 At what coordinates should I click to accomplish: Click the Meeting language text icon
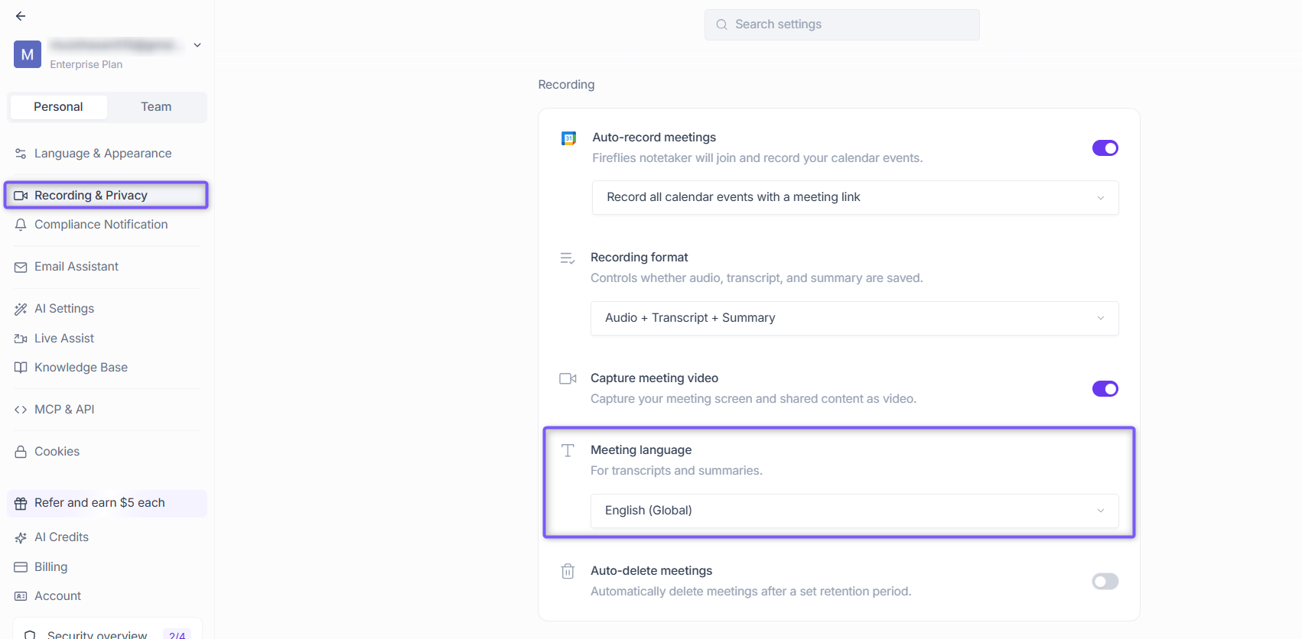click(x=568, y=451)
